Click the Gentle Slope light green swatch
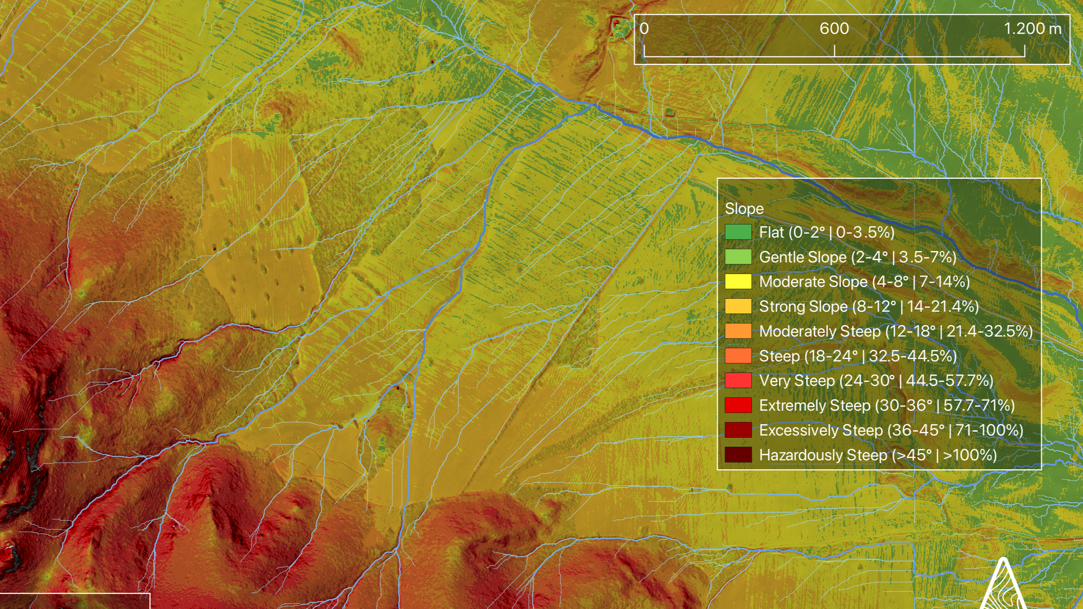The image size is (1083, 609). tap(738, 257)
